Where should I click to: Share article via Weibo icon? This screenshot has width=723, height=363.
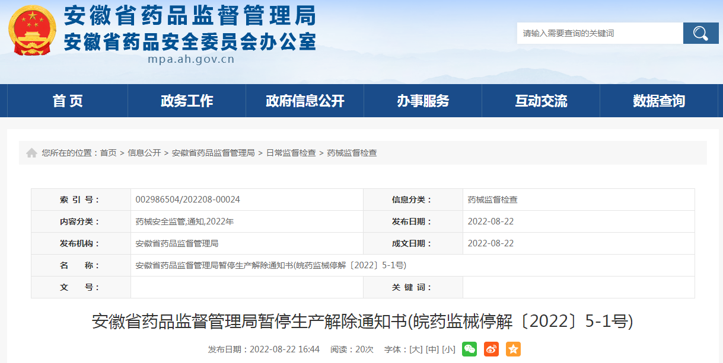click(491, 349)
